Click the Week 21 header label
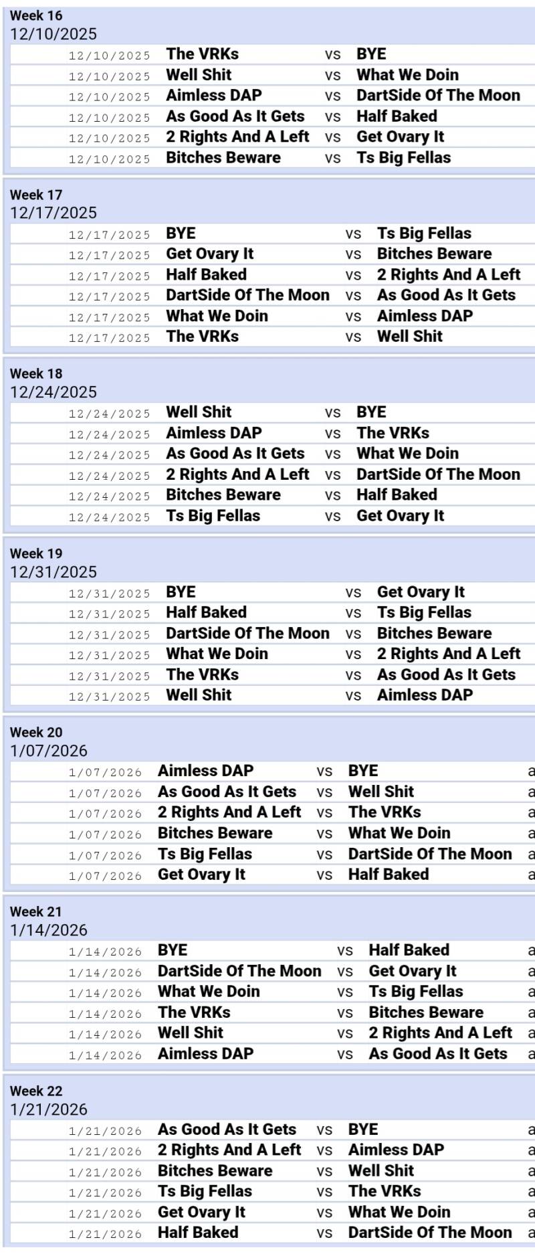 point(36,911)
